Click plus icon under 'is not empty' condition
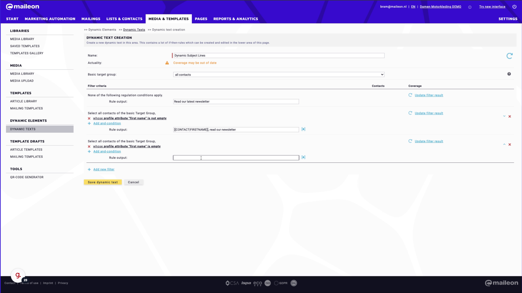Image resolution: width=522 pixels, height=293 pixels. [x=89, y=123]
